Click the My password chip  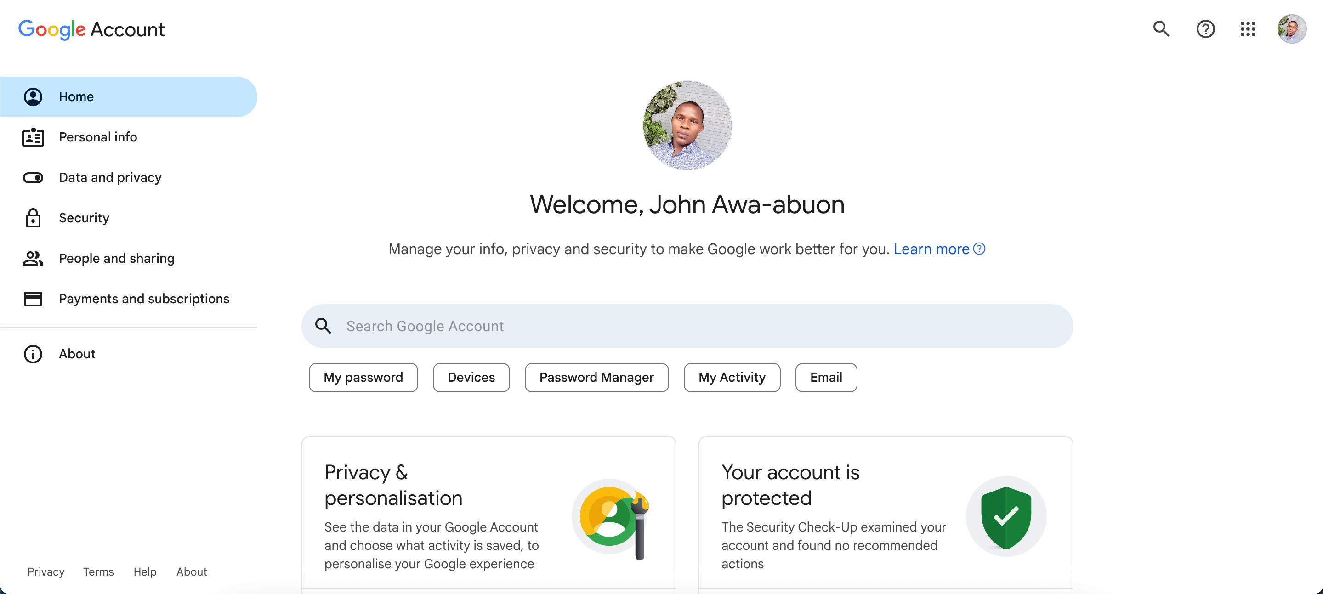pos(363,377)
